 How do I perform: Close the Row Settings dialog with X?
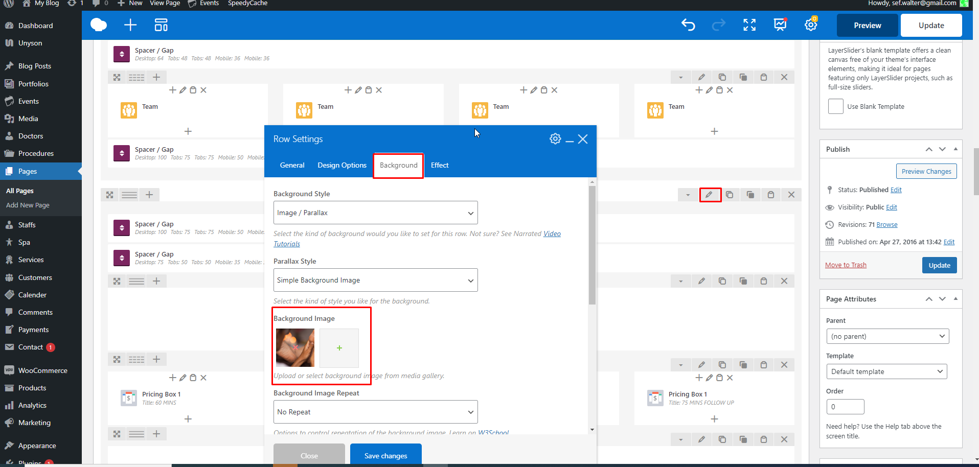click(x=583, y=139)
